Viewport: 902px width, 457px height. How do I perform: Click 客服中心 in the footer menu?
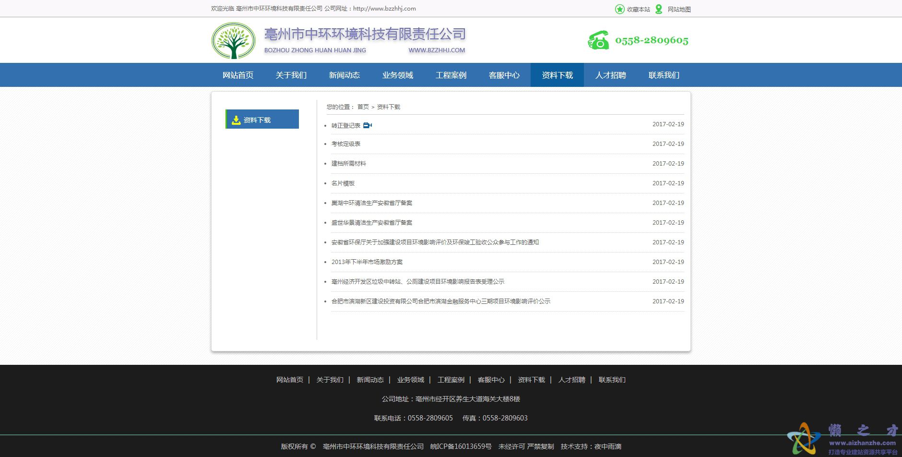pyautogui.click(x=491, y=380)
